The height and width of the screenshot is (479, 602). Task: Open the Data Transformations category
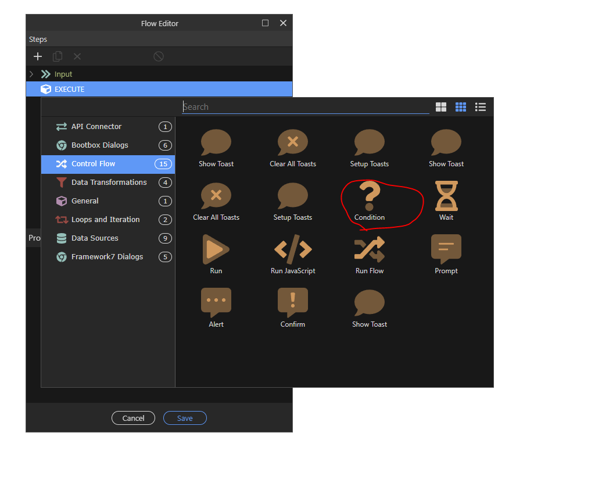click(109, 183)
